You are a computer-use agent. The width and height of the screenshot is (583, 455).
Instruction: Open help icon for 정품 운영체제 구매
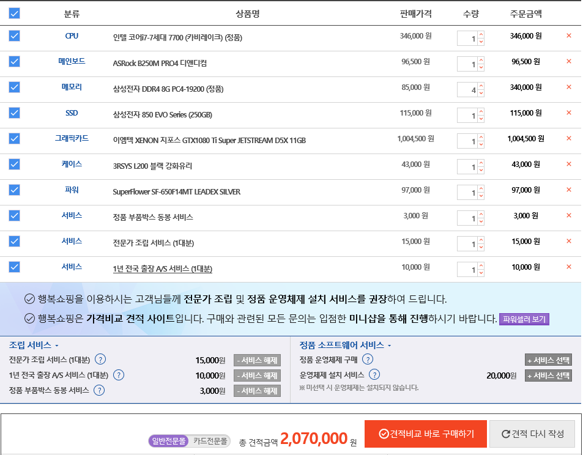pyautogui.click(x=368, y=359)
